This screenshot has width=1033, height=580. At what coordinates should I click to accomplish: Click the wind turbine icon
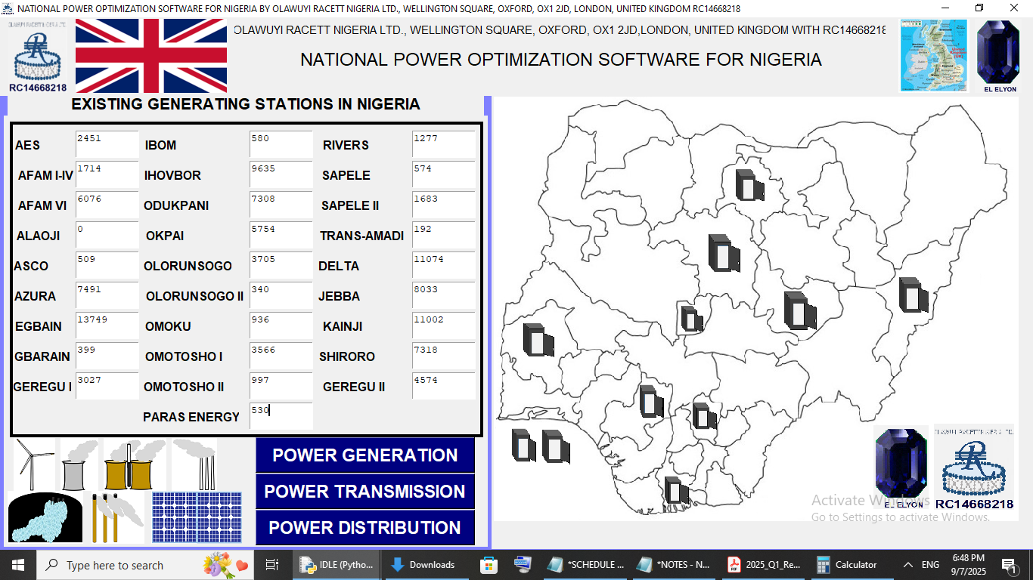point(33,464)
